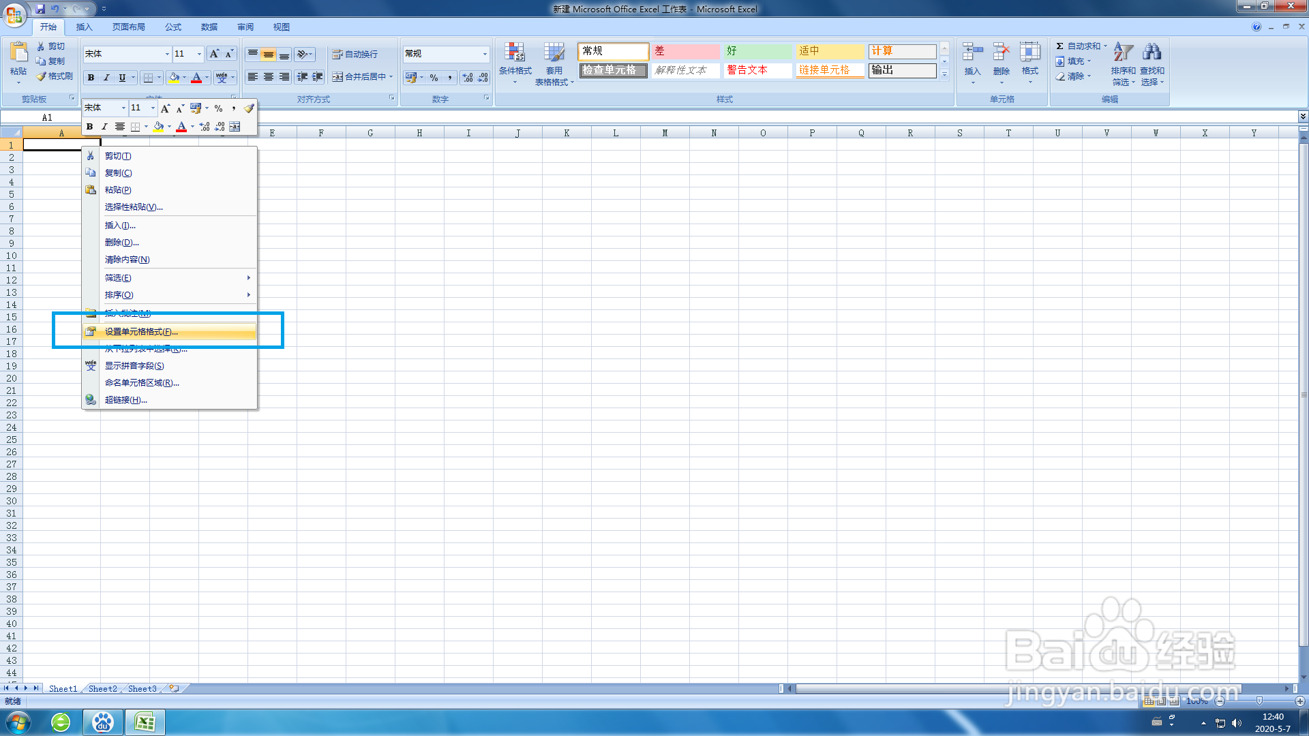
Task: Toggle Bold in the mini toolbar
Action: click(89, 127)
